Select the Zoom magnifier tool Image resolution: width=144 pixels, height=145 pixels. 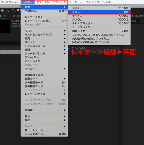pos(7,10)
